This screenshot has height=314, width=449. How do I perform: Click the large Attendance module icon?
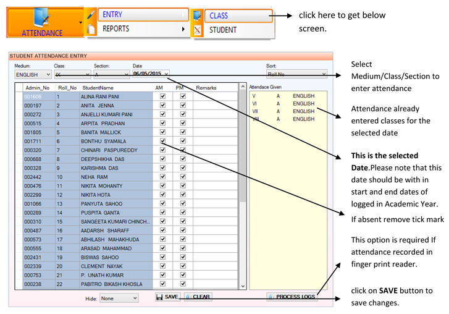point(43,18)
